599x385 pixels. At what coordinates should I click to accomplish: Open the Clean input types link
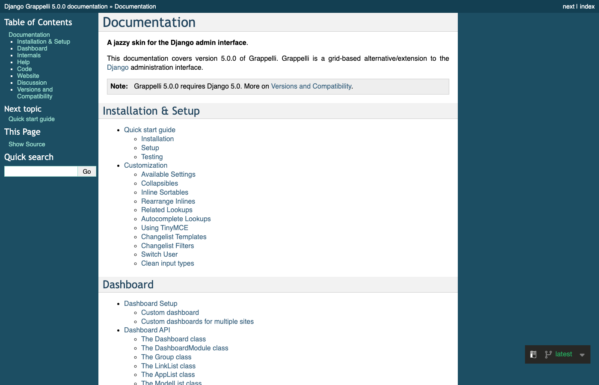(x=168, y=264)
